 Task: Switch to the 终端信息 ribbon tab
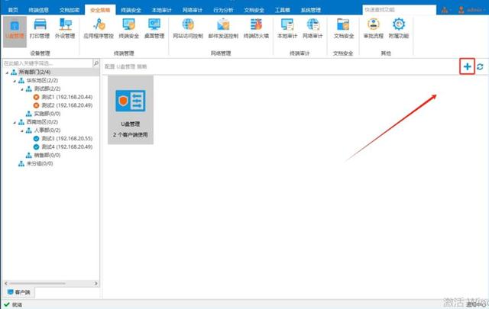(39, 10)
